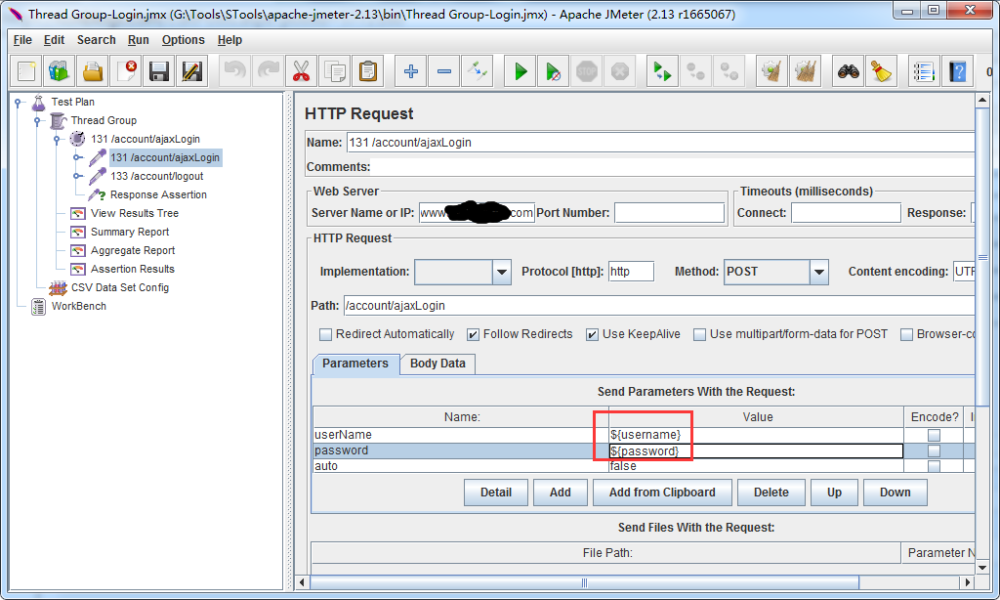Check Encode box for auto row
Screen dimensions: 1000x600
[934, 466]
